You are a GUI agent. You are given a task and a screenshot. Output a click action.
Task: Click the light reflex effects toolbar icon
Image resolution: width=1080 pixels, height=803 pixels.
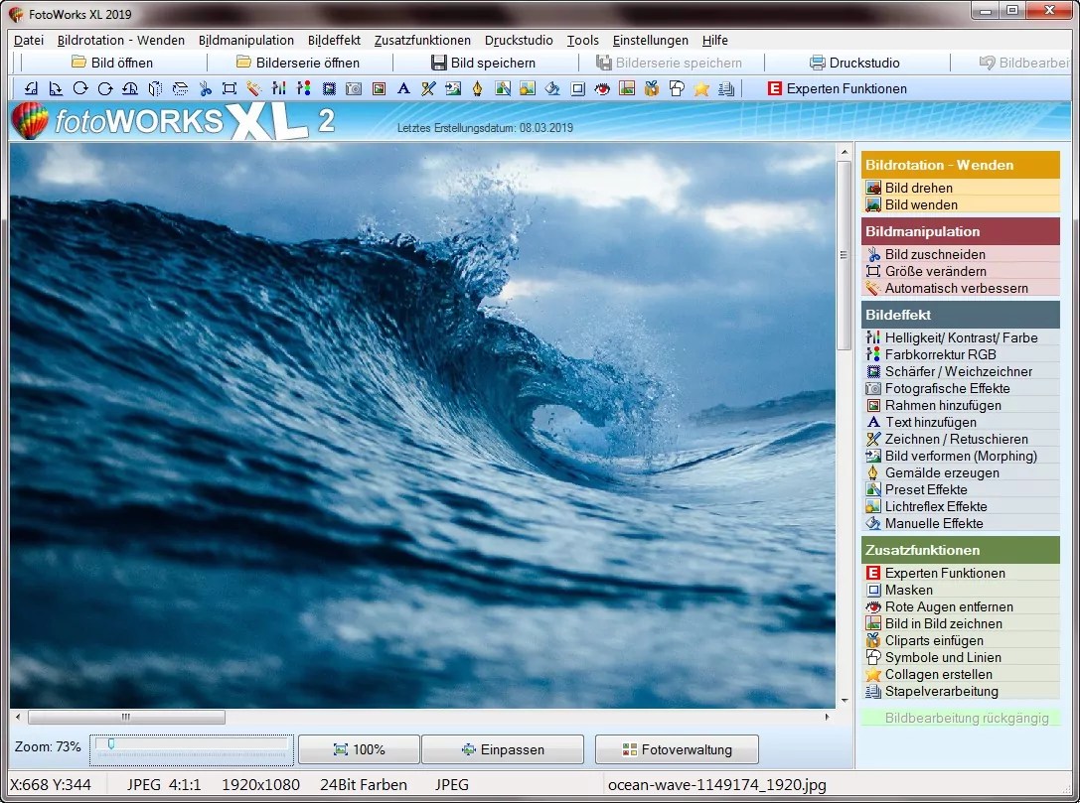pos(528,88)
